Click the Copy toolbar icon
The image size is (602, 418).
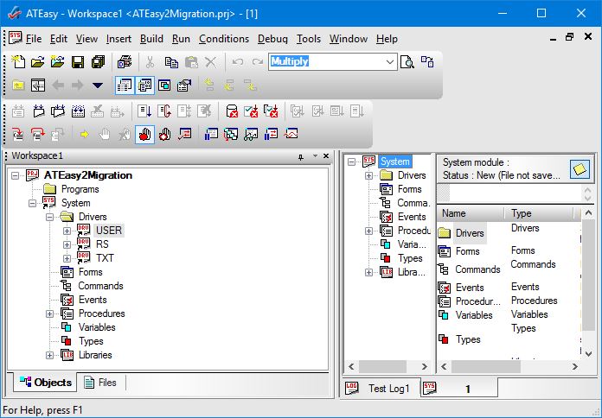171,61
